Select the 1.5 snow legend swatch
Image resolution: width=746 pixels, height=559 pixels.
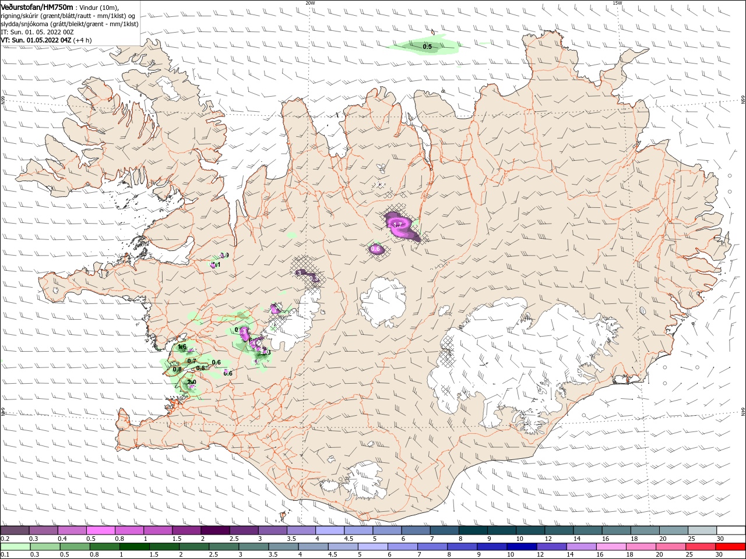186,530
